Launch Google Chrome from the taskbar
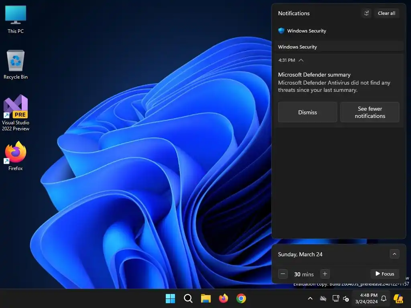 pos(241,298)
